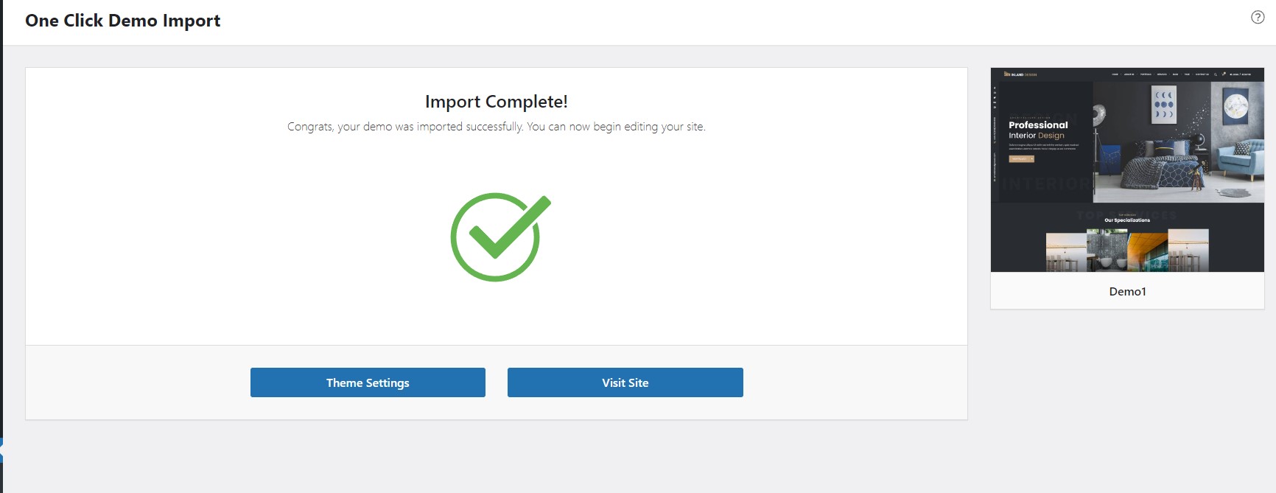Select the Demo1 preview thumbnail
Screen dimensions: 1276x493
1127,170
